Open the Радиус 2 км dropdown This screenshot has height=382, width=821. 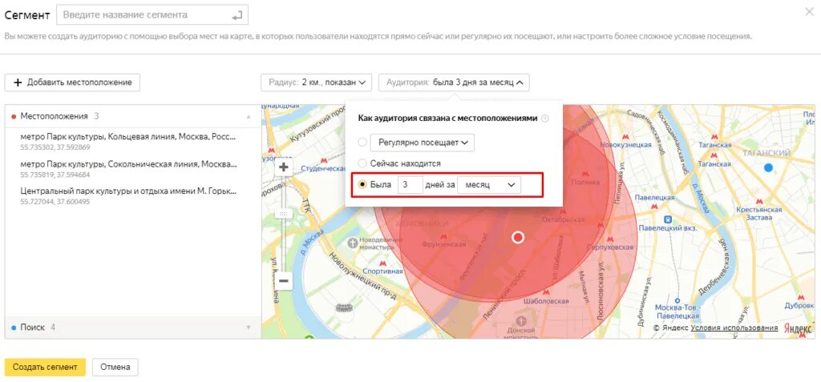[316, 82]
